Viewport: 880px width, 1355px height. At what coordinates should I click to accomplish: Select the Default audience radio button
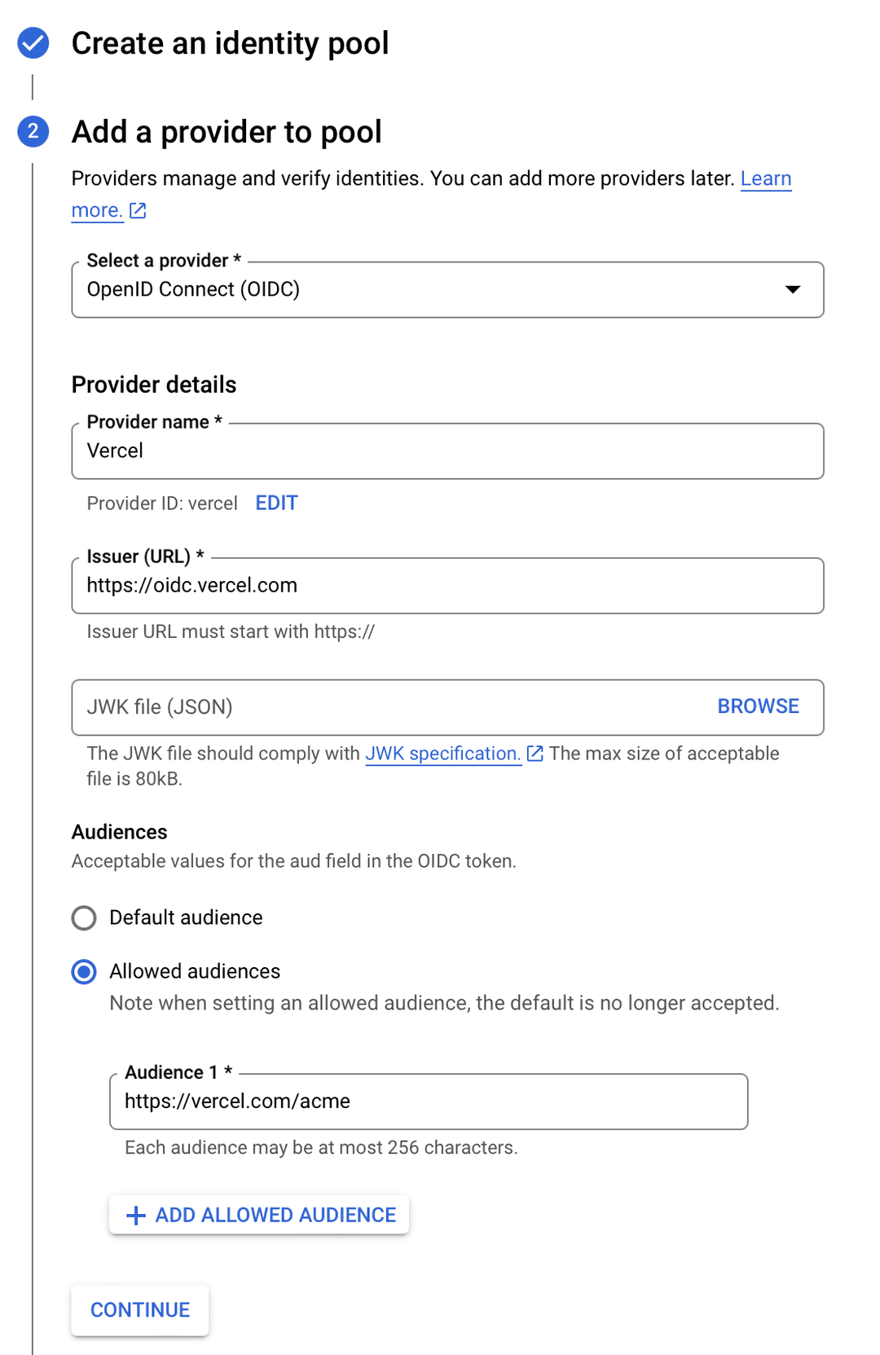[x=84, y=918]
